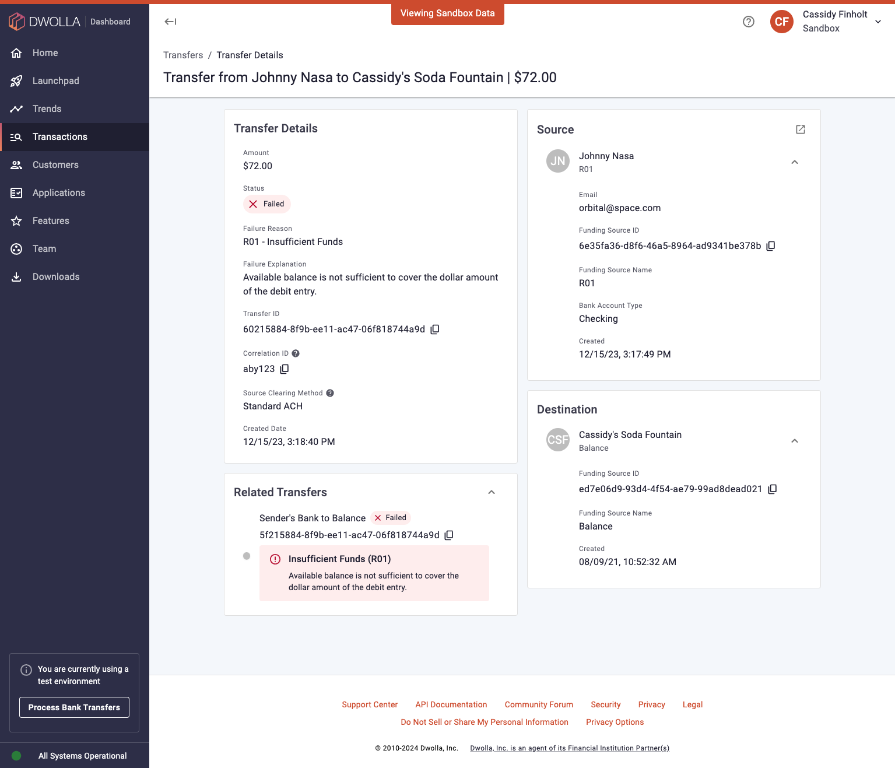This screenshot has width=895, height=768.
Task: Open the Launchpad section
Action: (x=56, y=80)
